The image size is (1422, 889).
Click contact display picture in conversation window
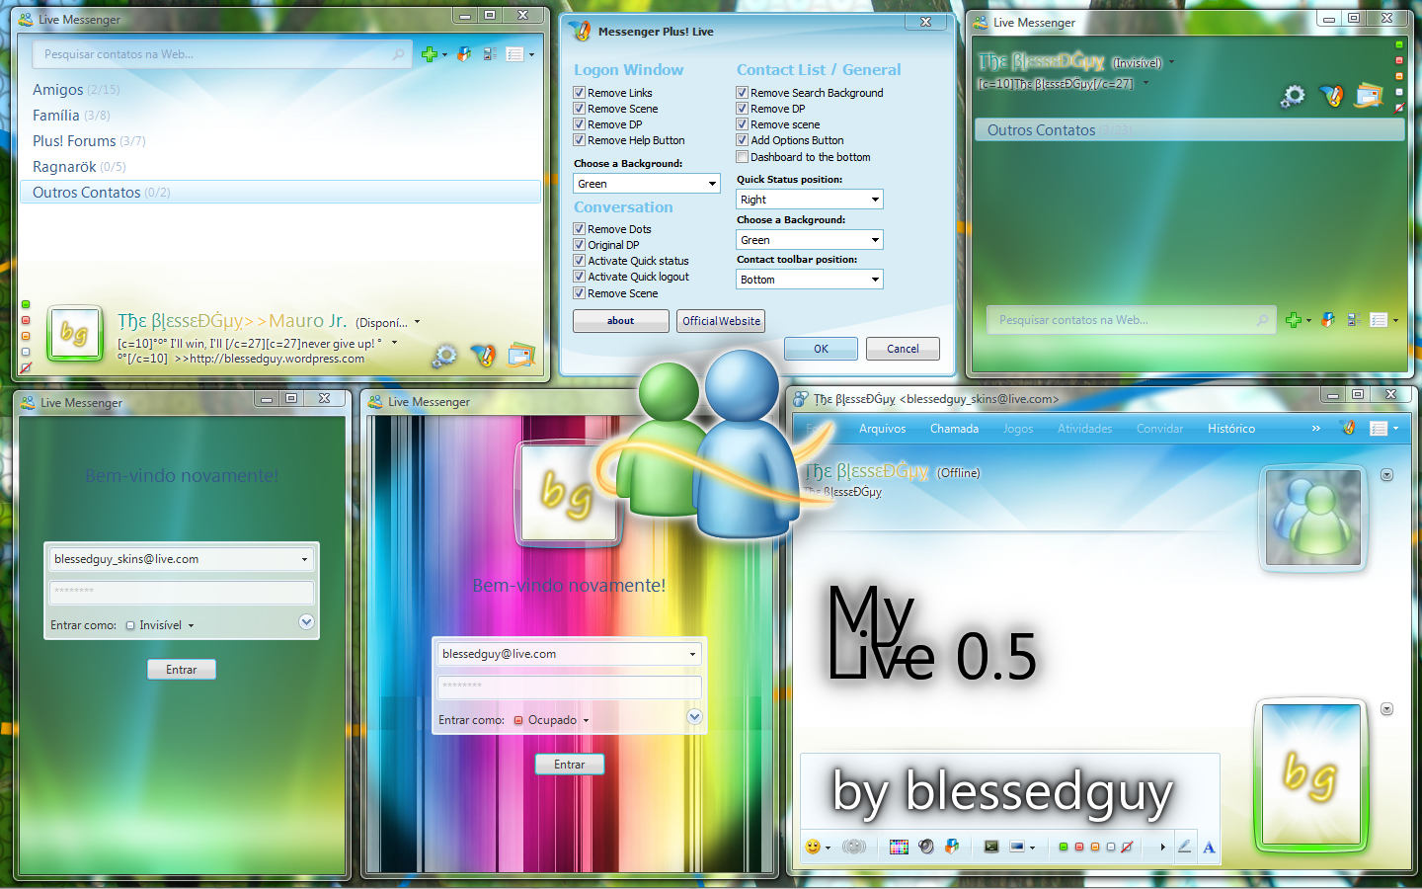pyautogui.click(x=1313, y=518)
